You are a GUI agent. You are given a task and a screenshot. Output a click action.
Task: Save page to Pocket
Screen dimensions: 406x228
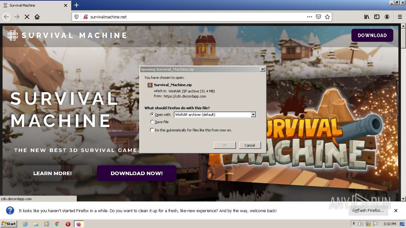318,17
